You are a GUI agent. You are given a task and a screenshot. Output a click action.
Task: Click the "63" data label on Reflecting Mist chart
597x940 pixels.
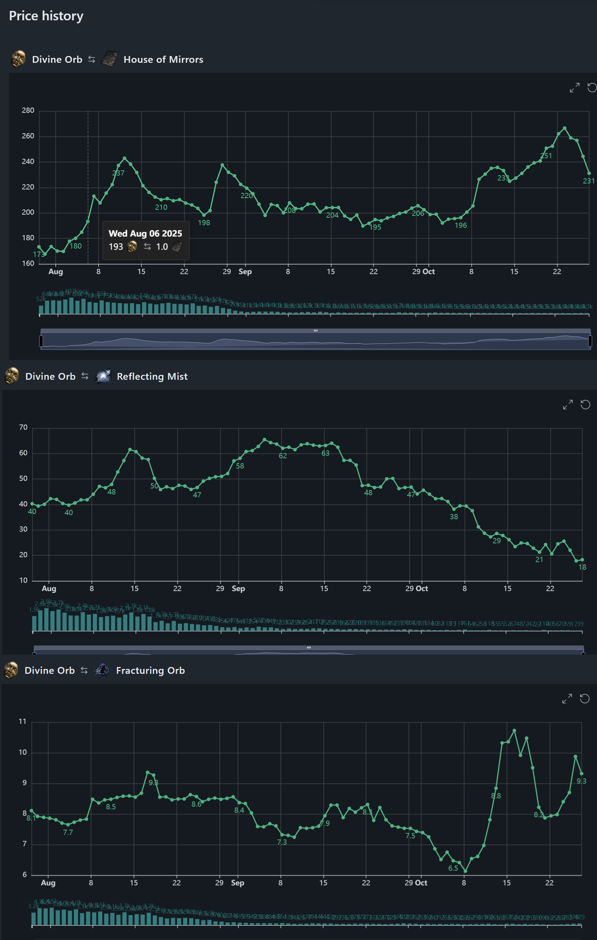point(326,453)
